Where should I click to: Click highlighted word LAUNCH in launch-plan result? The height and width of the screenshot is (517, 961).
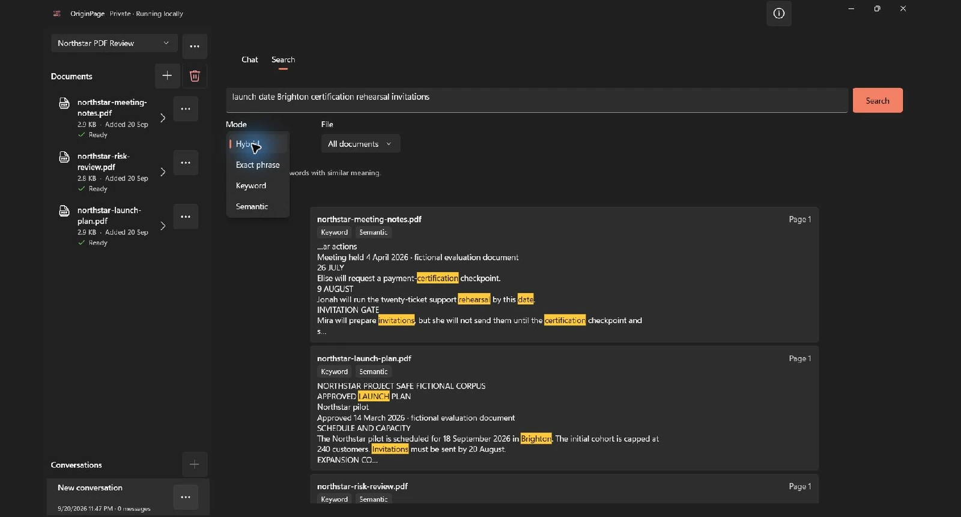point(374,396)
